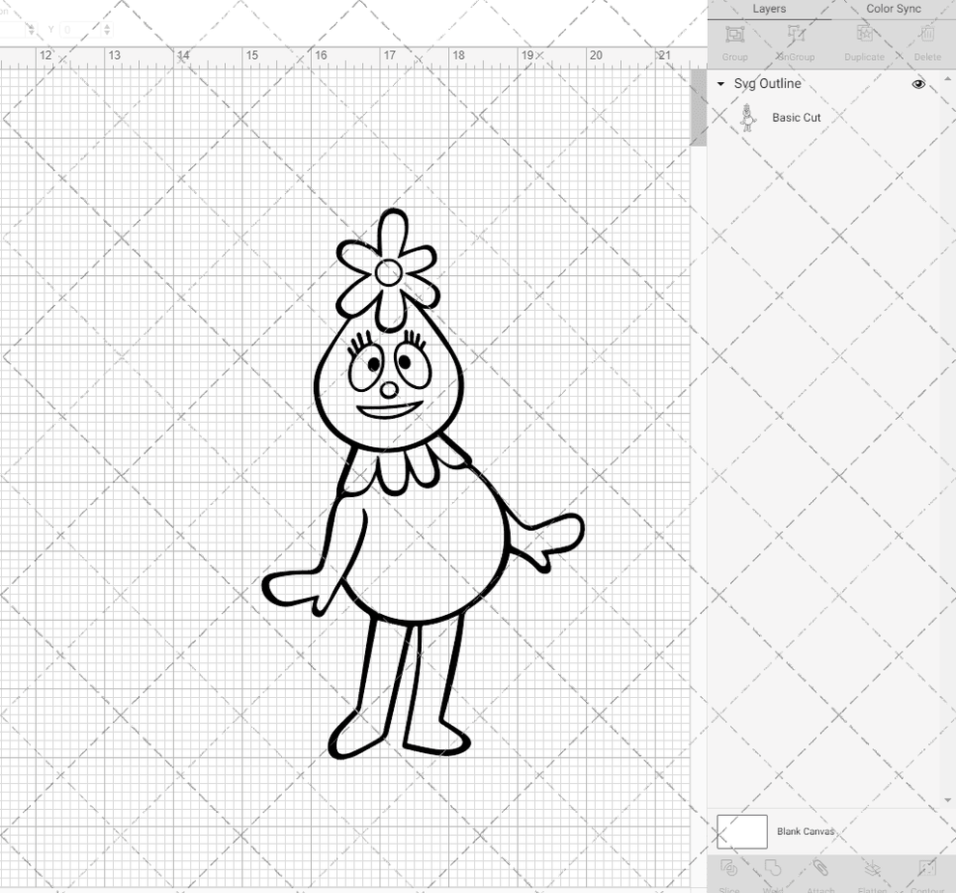The image size is (956, 893).
Task: Click the Basic Cut layer thumbnail
Action: point(746,117)
